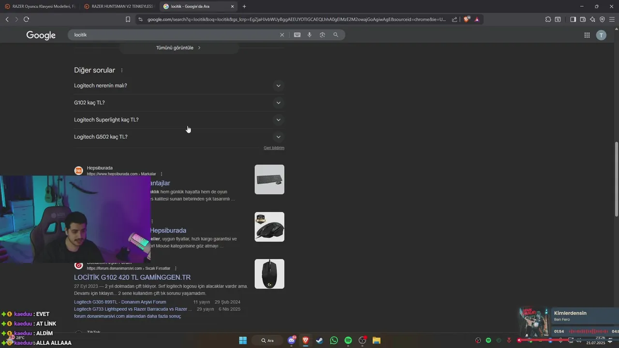Screen dimensions: 619x348
Task: Click the '27 Eyl 2023' date text
Action: (x=85, y=286)
